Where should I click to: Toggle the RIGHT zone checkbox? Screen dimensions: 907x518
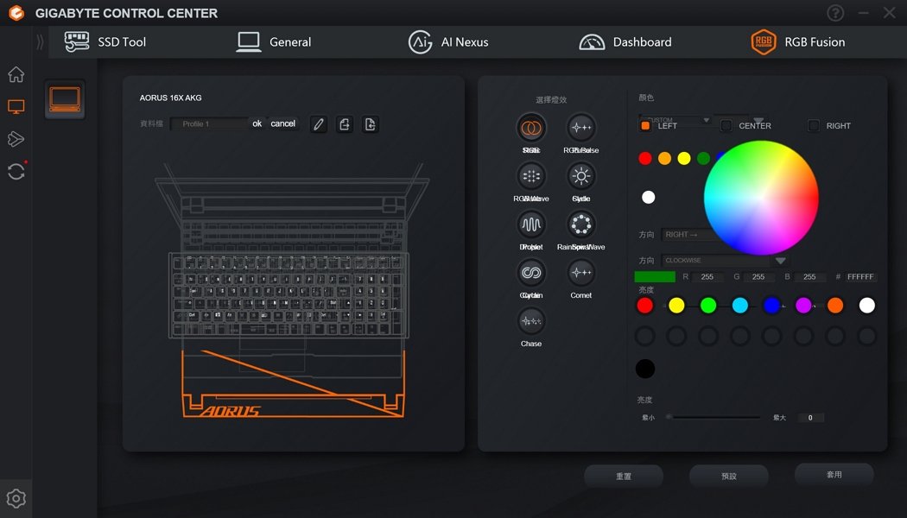814,125
